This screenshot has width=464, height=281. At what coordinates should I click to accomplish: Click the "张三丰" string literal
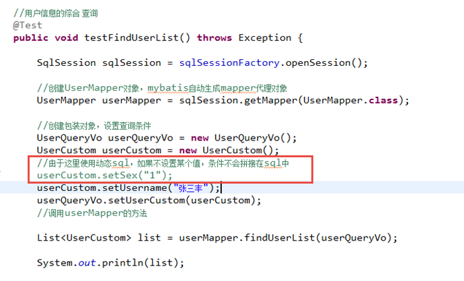click(x=190, y=188)
